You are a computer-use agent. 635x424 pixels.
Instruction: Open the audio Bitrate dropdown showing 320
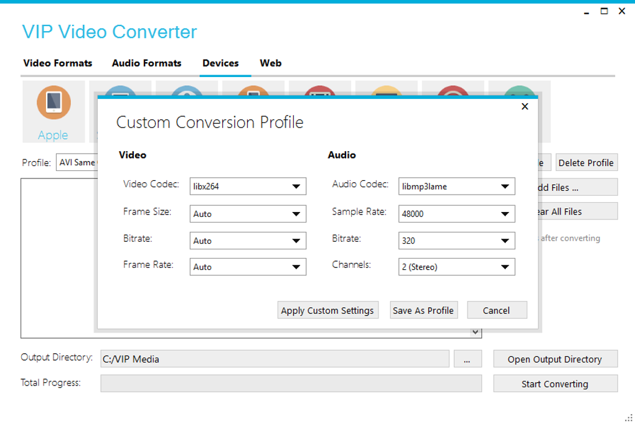click(457, 241)
